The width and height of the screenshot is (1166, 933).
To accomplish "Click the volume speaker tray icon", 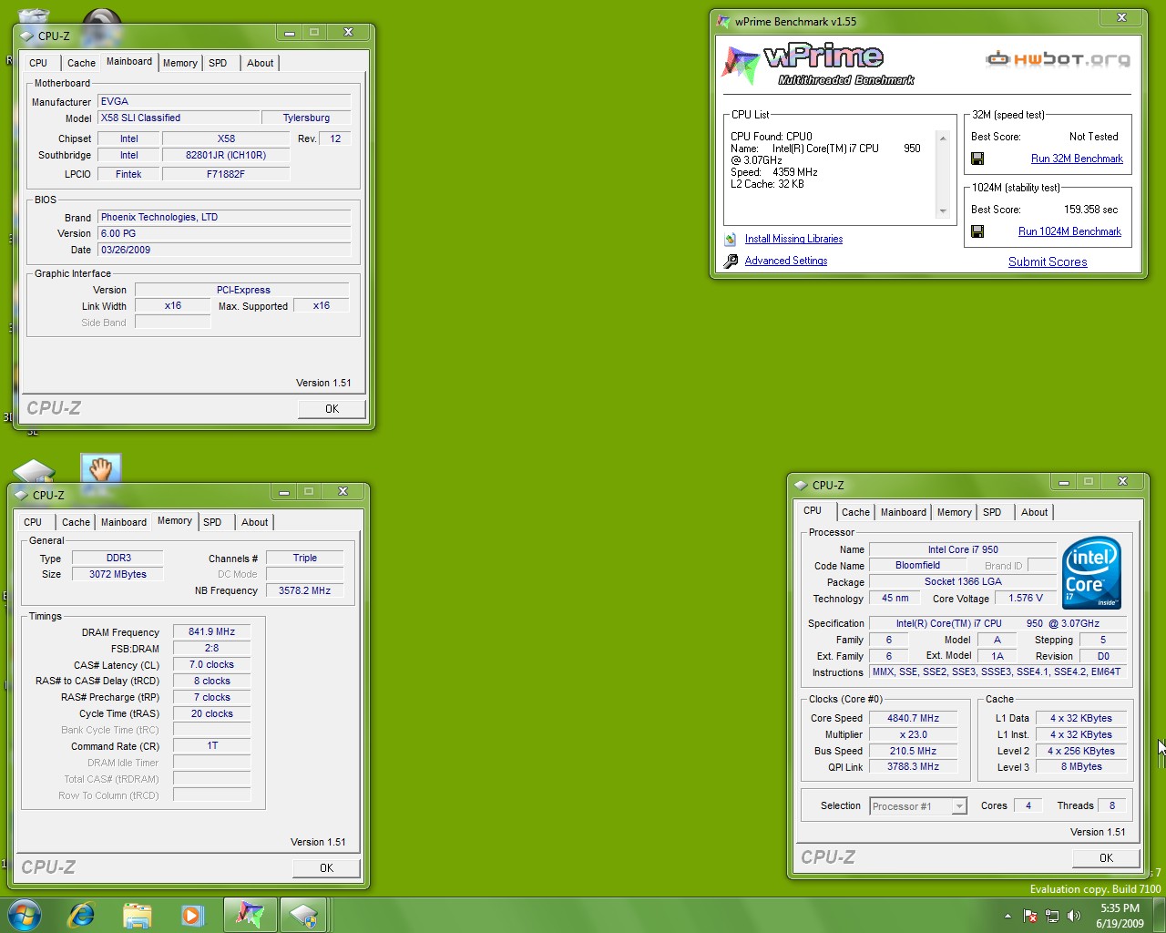I will (1074, 916).
